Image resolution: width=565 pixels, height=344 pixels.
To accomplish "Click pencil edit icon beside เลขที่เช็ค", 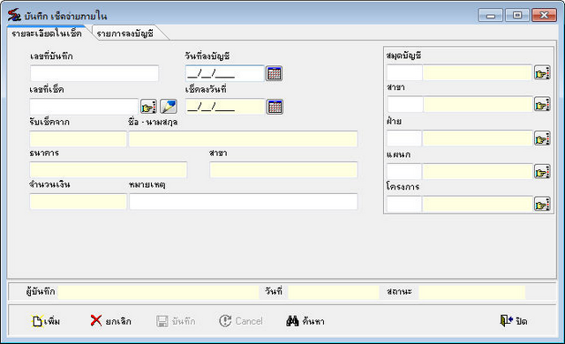I will [x=169, y=107].
